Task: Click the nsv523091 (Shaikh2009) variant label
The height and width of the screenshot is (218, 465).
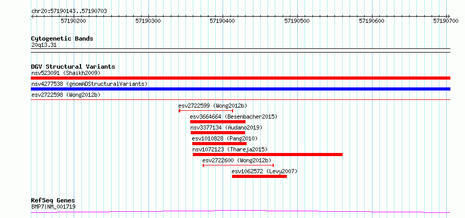Action: click(x=66, y=73)
